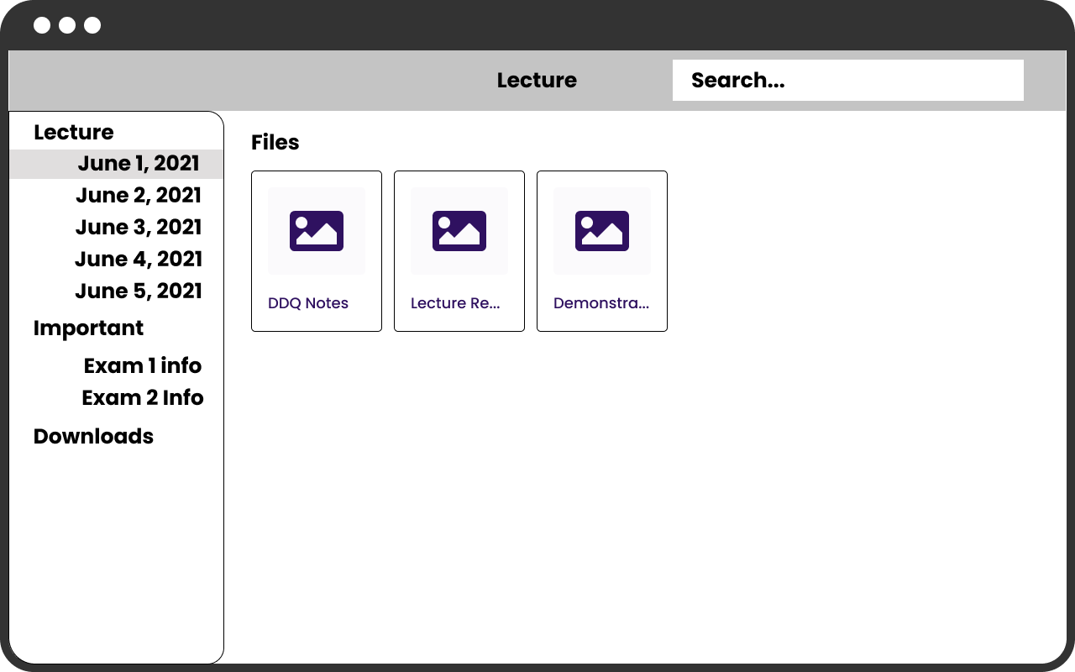This screenshot has width=1075, height=672.
Task: Click the middle window control dot
Action: [67, 25]
